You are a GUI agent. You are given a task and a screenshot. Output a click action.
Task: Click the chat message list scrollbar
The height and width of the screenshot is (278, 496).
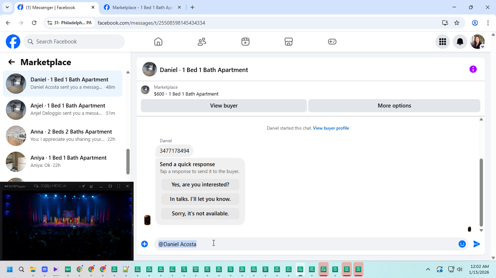(481, 192)
